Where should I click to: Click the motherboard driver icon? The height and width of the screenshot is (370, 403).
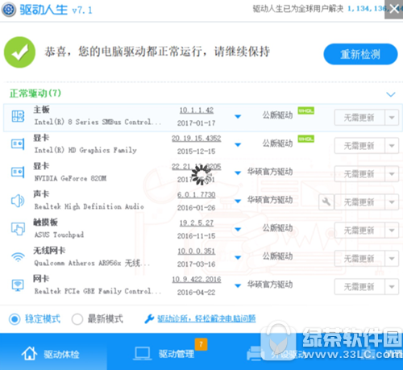click(x=18, y=116)
